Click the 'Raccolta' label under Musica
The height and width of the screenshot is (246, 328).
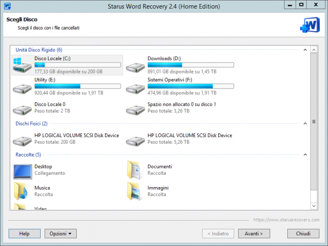click(x=43, y=195)
